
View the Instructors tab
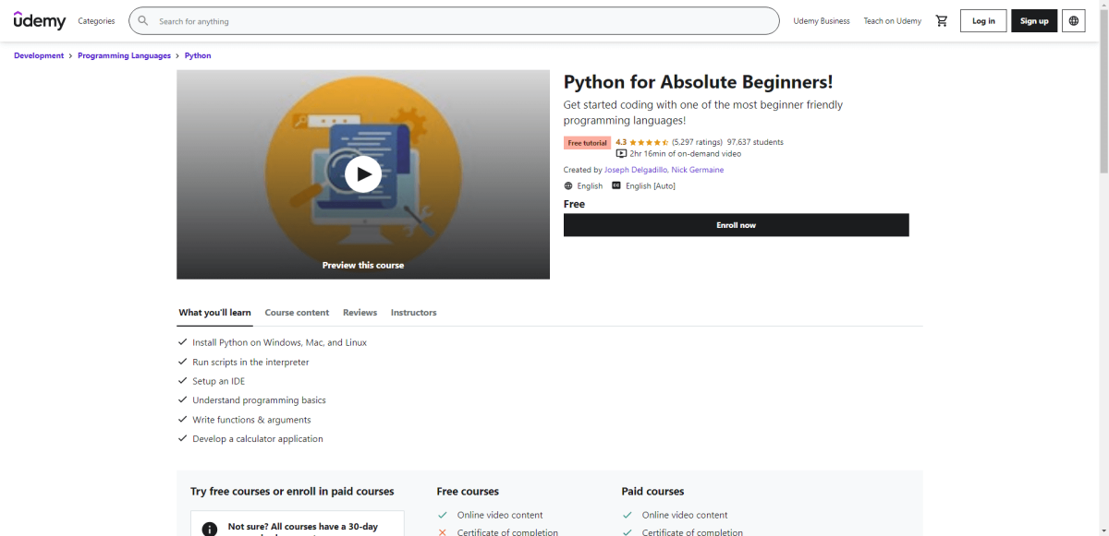pyautogui.click(x=413, y=312)
